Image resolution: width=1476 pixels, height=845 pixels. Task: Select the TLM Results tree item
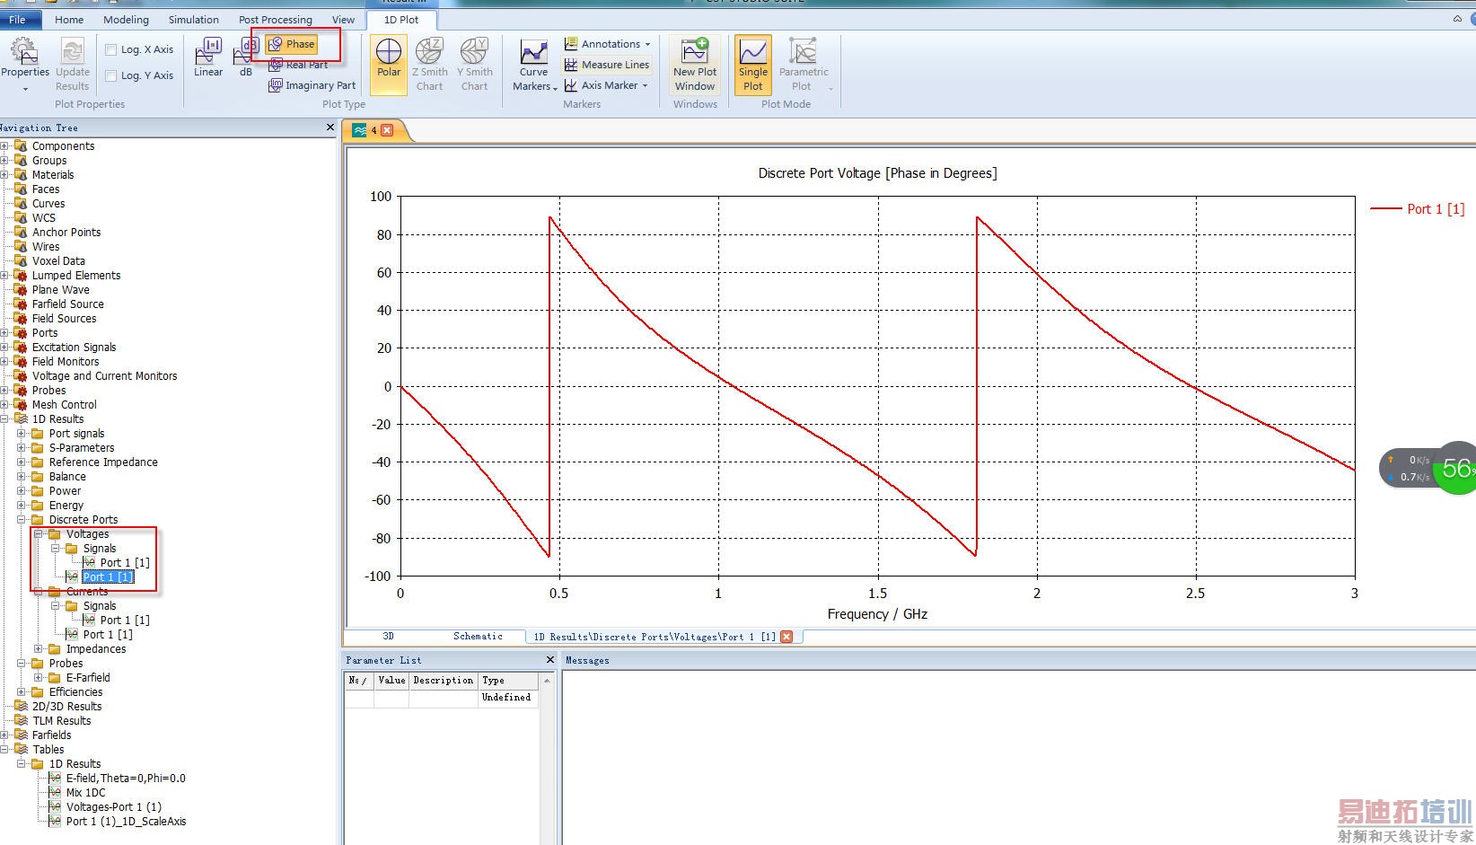(62, 721)
